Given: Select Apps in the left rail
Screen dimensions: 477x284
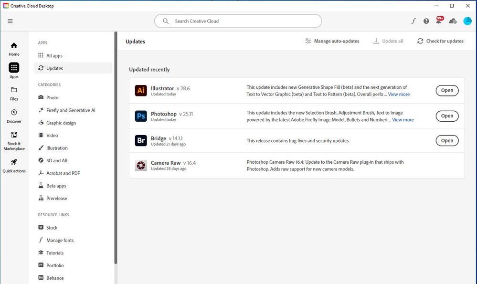Looking at the screenshot, I should coord(14,71).
